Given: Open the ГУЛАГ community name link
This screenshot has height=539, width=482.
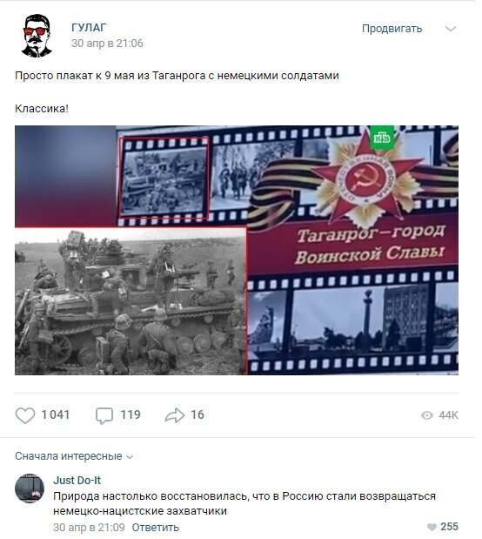Looking at the screenshot, I should click(x=89, y=27).
